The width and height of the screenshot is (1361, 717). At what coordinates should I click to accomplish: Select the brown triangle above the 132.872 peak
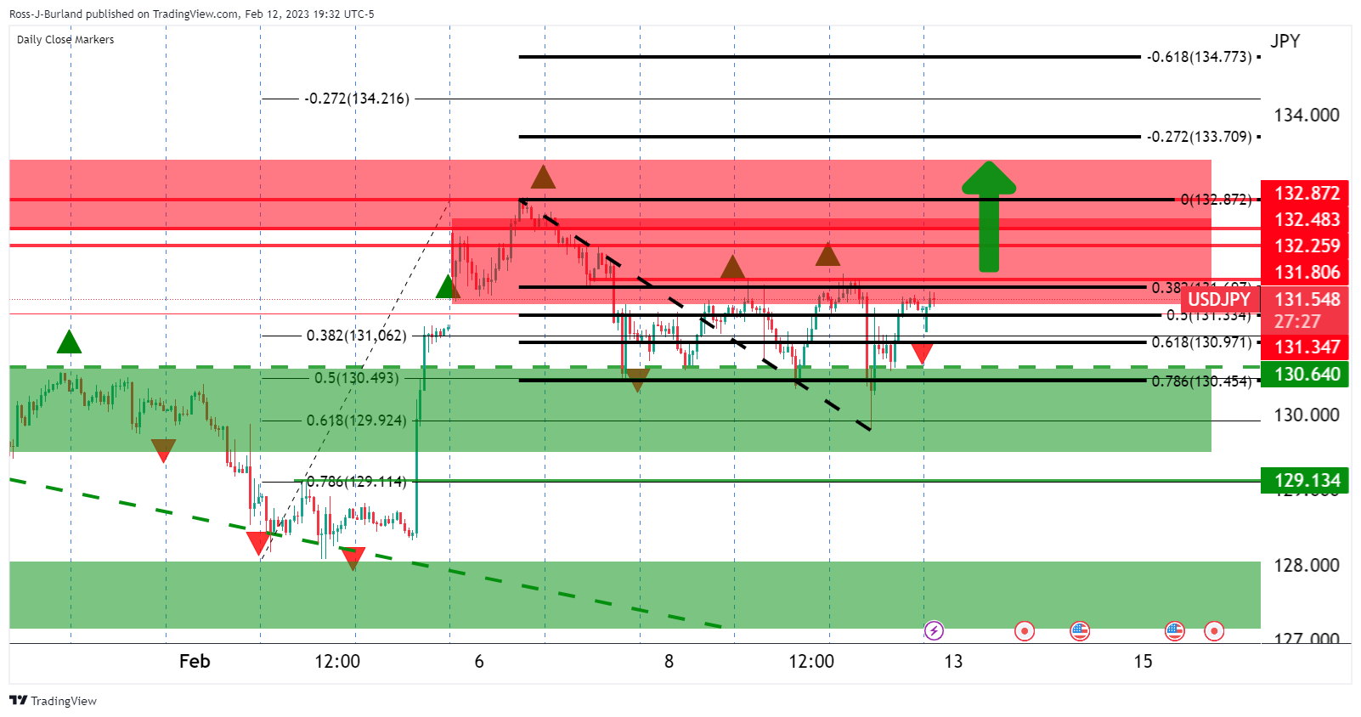click(543, 177)
